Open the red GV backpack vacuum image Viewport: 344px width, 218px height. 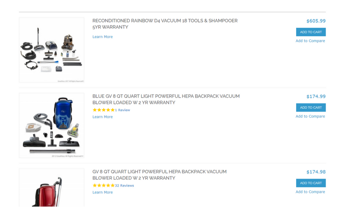tap(52, 187)
